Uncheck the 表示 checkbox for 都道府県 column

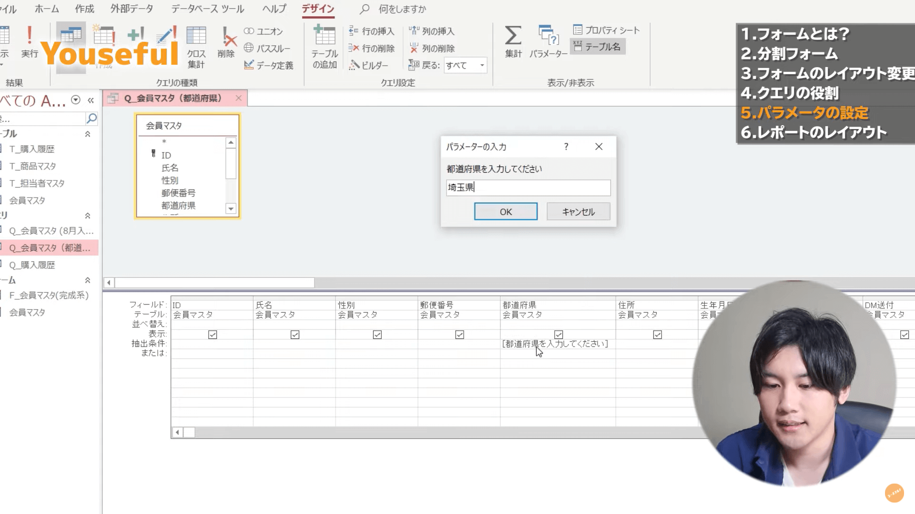coord(559,335)
